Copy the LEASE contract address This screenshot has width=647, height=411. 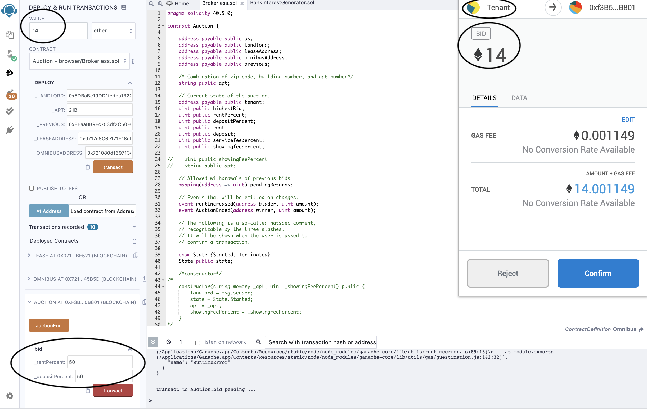136,255
